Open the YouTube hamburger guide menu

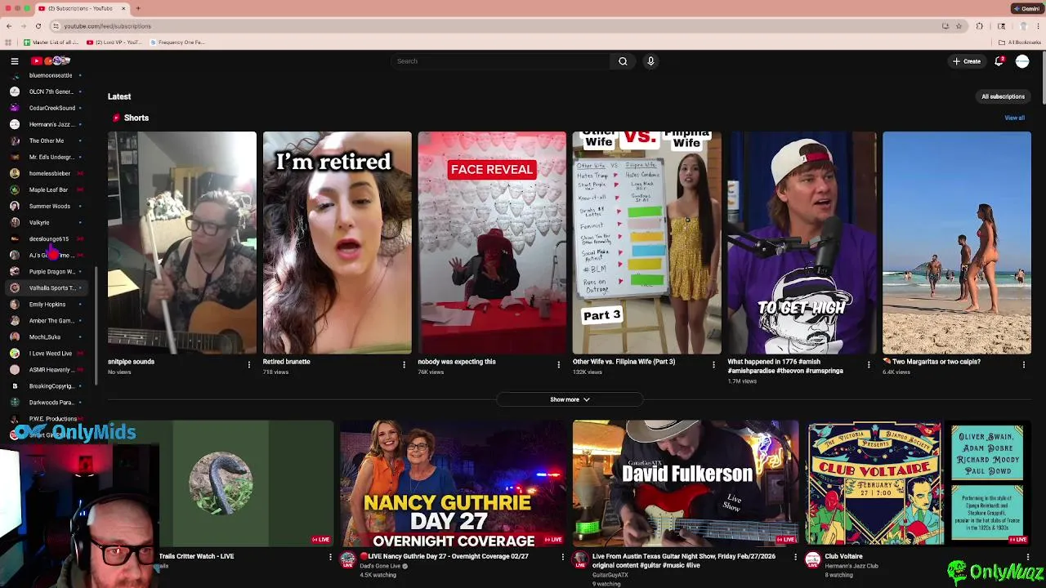[15, 61]
